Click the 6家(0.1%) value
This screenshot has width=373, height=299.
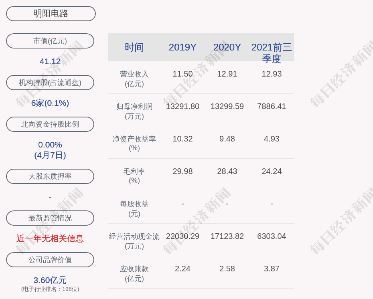coord(50,103)
